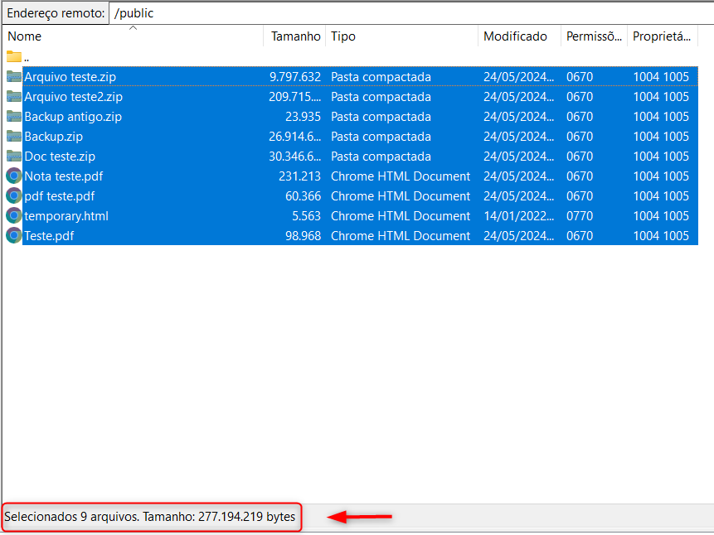The height and width of the screenshot is (535, 714).
Task: Click the Doc teste.zip archive icon
Action: (14, 157)
